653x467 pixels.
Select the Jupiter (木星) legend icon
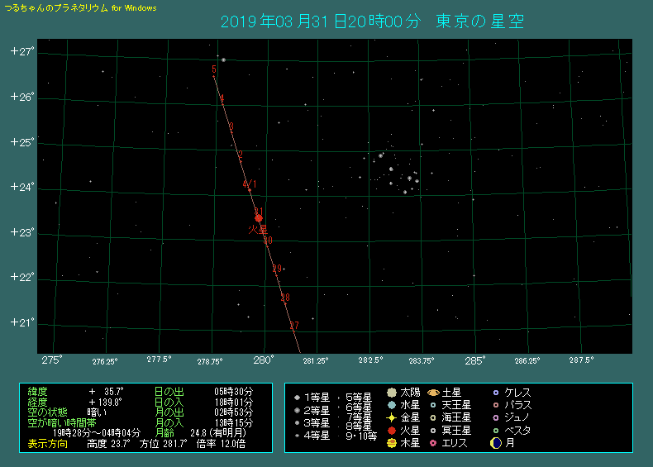click(x=392, y=443)
